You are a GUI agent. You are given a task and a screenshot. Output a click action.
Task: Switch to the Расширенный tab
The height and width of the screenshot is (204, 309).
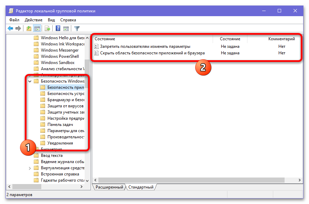pyautogui.click(x=109, y=187)
